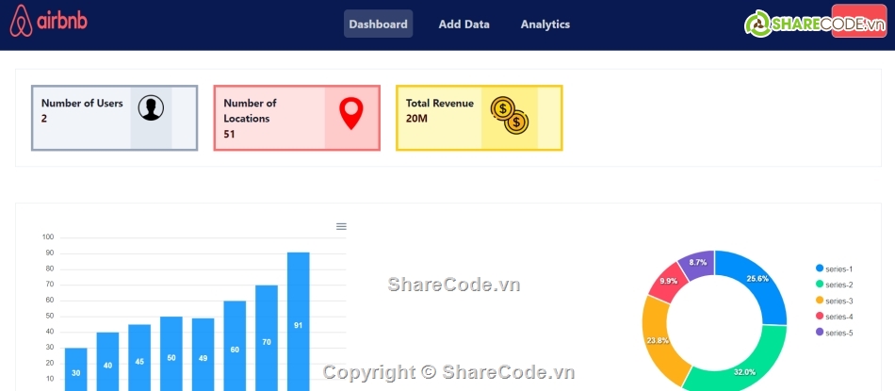Click the Airbnb logo icon
The height and width of the screenshot is (391, 895).
click(22, 22)
